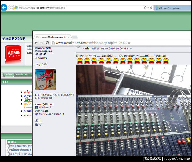Screen dimensions: 192x162
Task: Close the Chrome tab with the X
Action: [x=68, y=37]
